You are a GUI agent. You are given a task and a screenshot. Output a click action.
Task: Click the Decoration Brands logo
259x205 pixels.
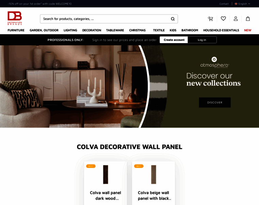click(15, 18)
